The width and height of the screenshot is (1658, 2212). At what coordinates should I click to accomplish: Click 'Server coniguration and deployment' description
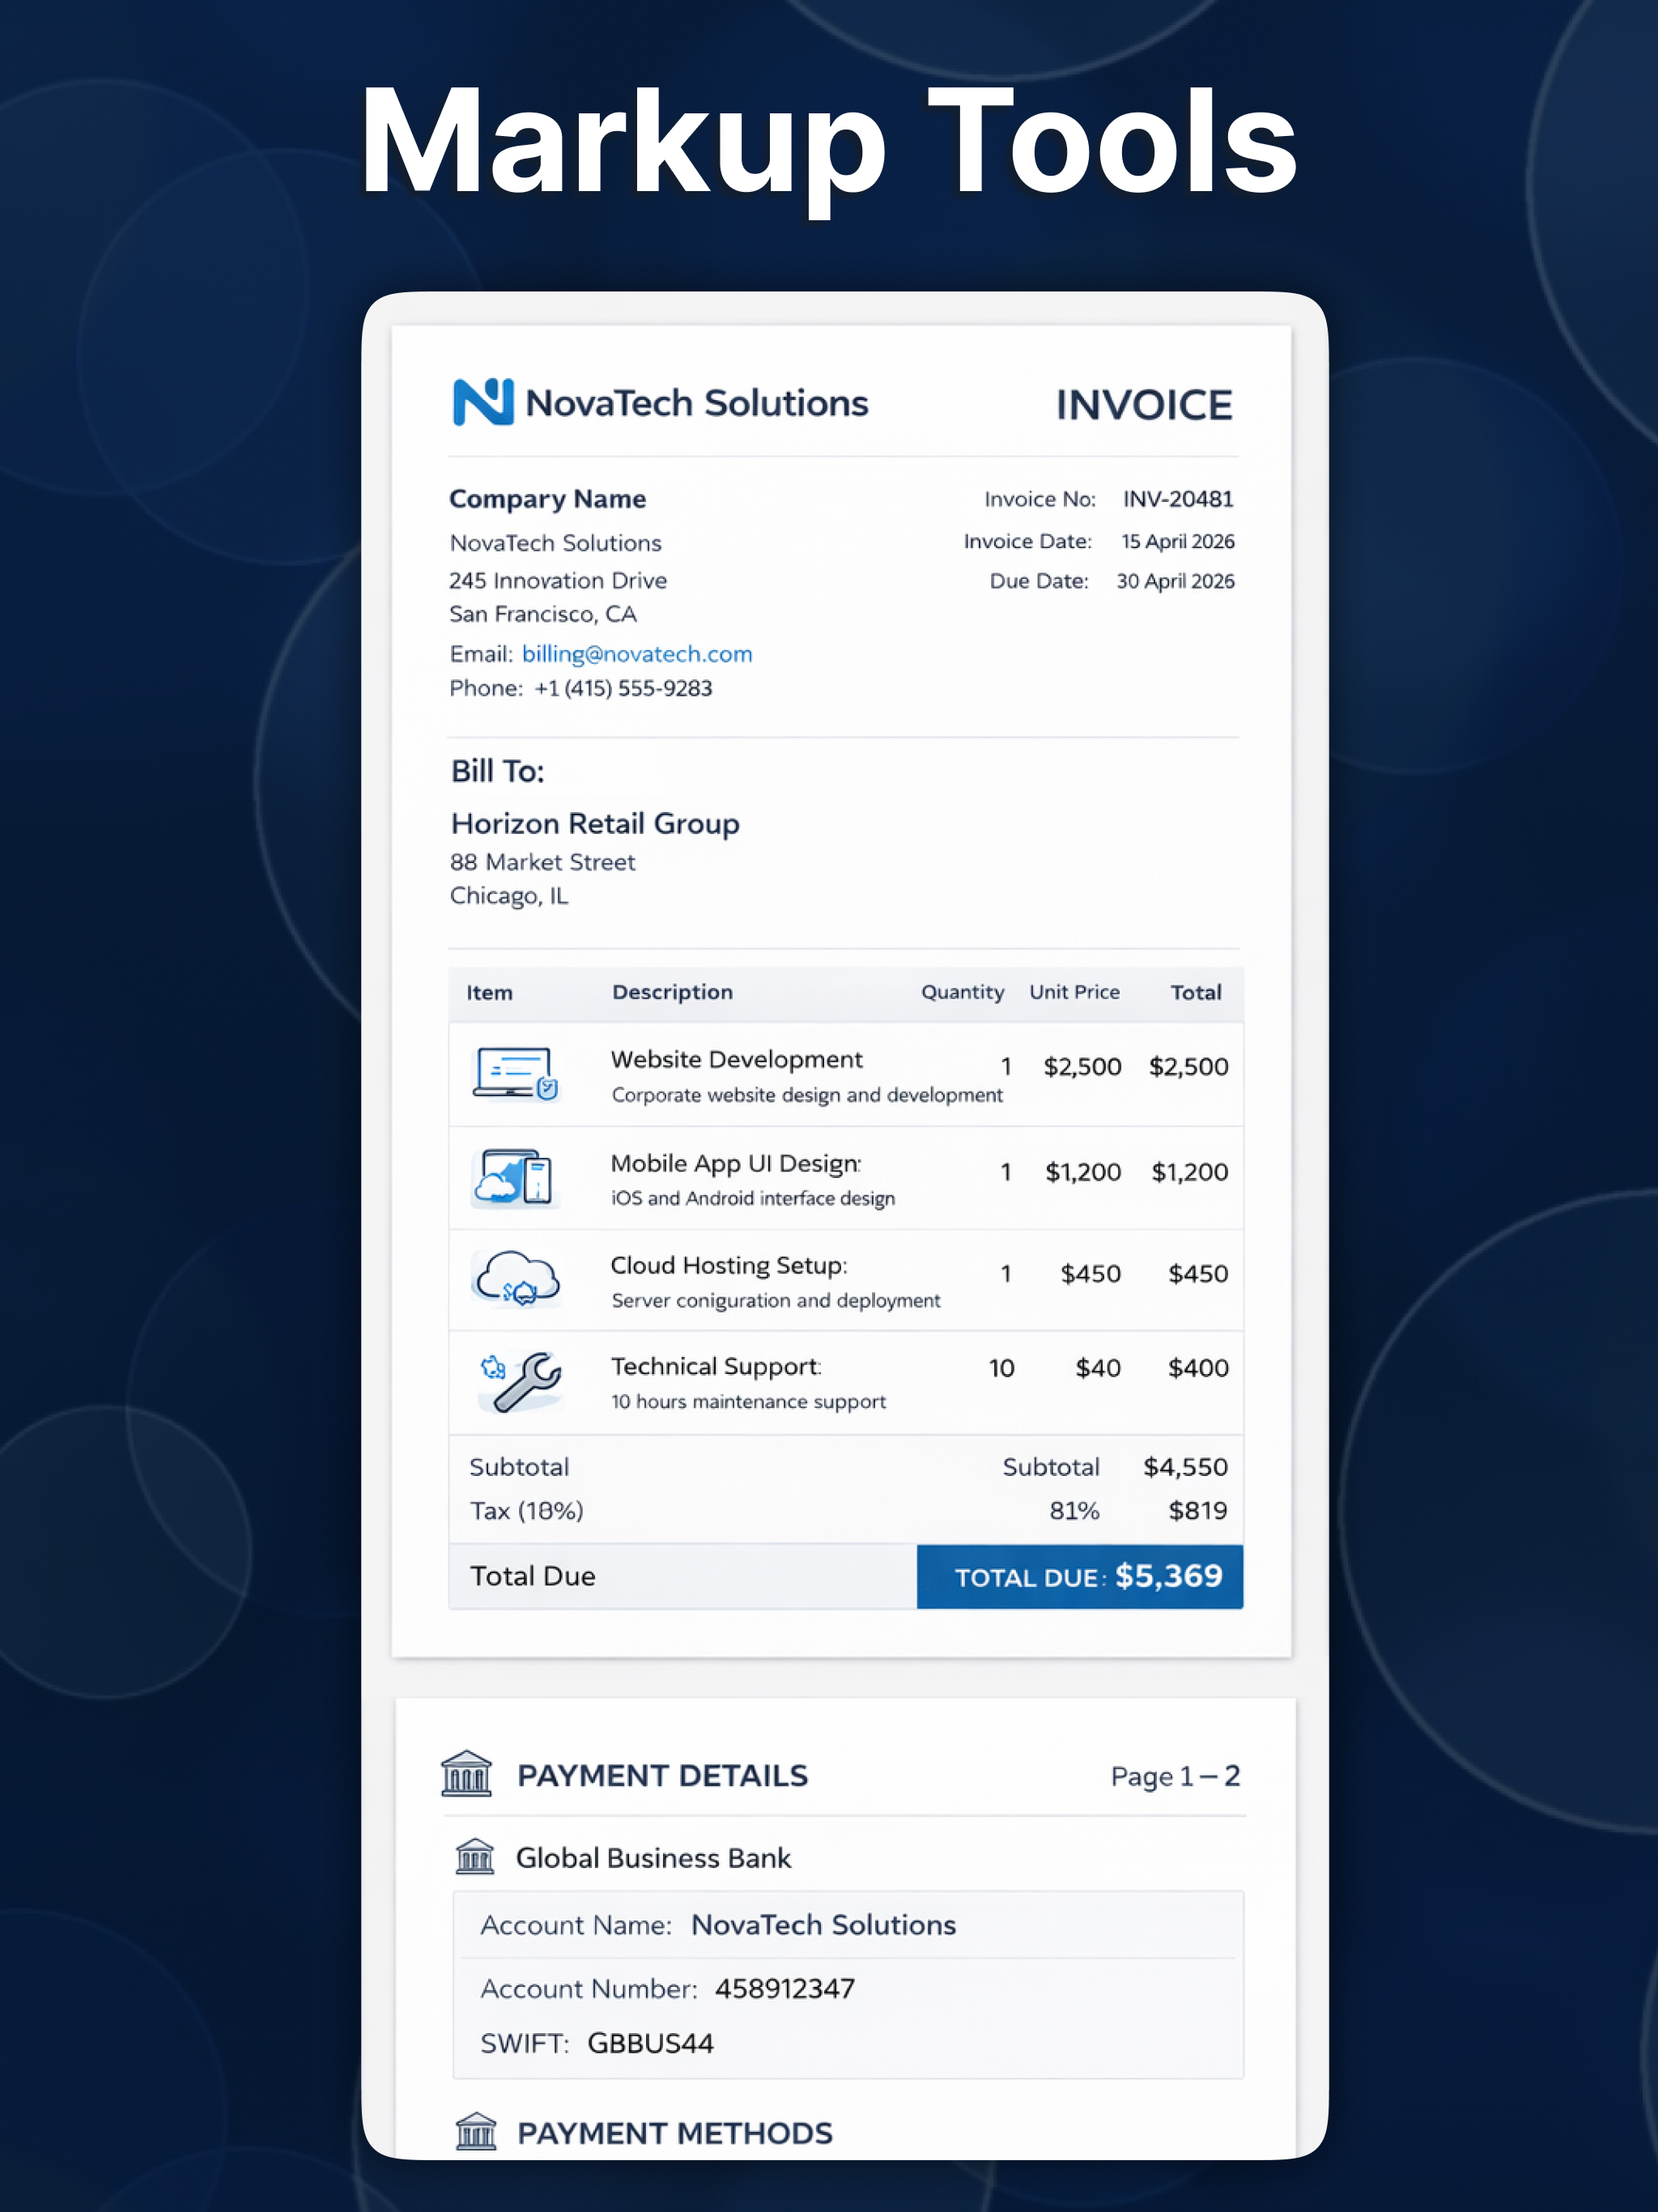(x=776, y=1300)
